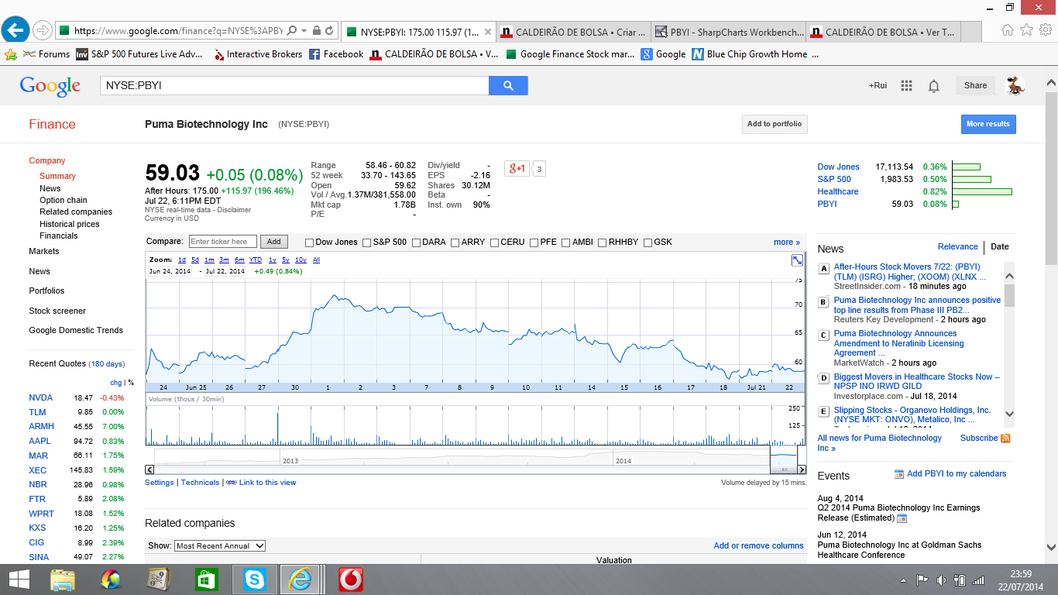The width and height of the screenshot is (1058, 595).
Task: Open NVDA in Recent Quotes
Action: click(40, 397)
